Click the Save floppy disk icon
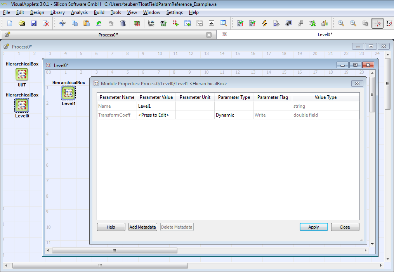 point(34,23)
